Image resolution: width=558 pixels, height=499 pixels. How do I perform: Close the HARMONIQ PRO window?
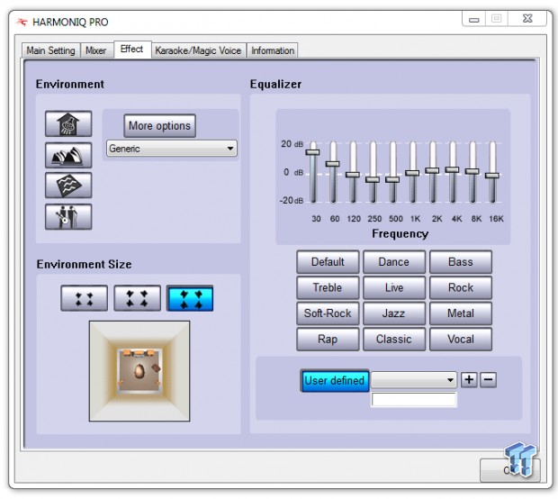pyautogui.click(x=527, y=19)
